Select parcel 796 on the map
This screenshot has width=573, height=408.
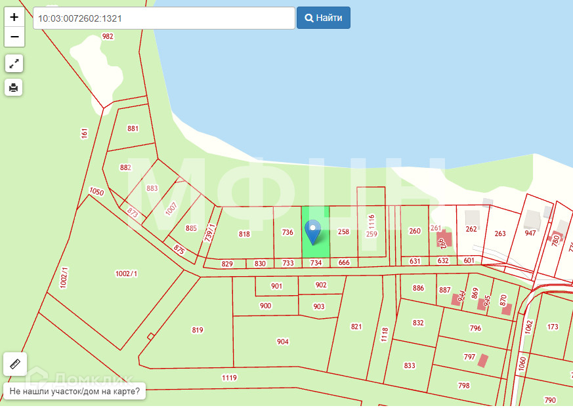(475, 329)
